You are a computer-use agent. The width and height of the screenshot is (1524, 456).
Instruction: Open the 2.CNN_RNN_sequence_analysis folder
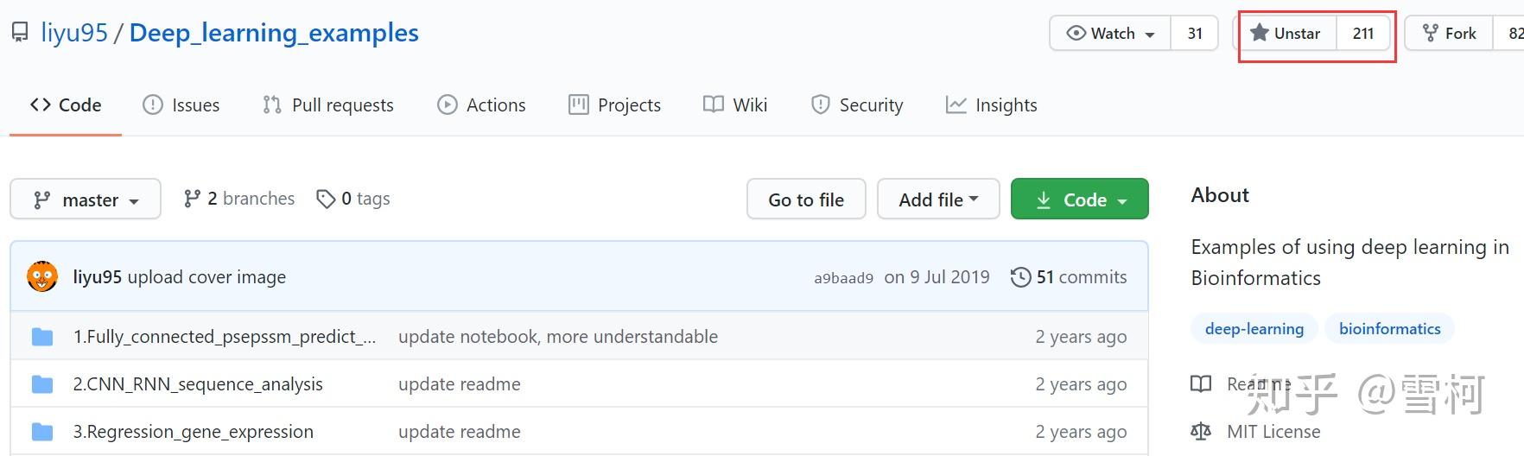tap(198, 384)
